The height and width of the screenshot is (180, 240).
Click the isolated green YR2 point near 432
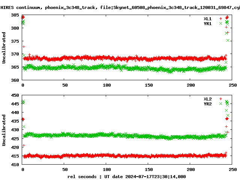point(24,127)
